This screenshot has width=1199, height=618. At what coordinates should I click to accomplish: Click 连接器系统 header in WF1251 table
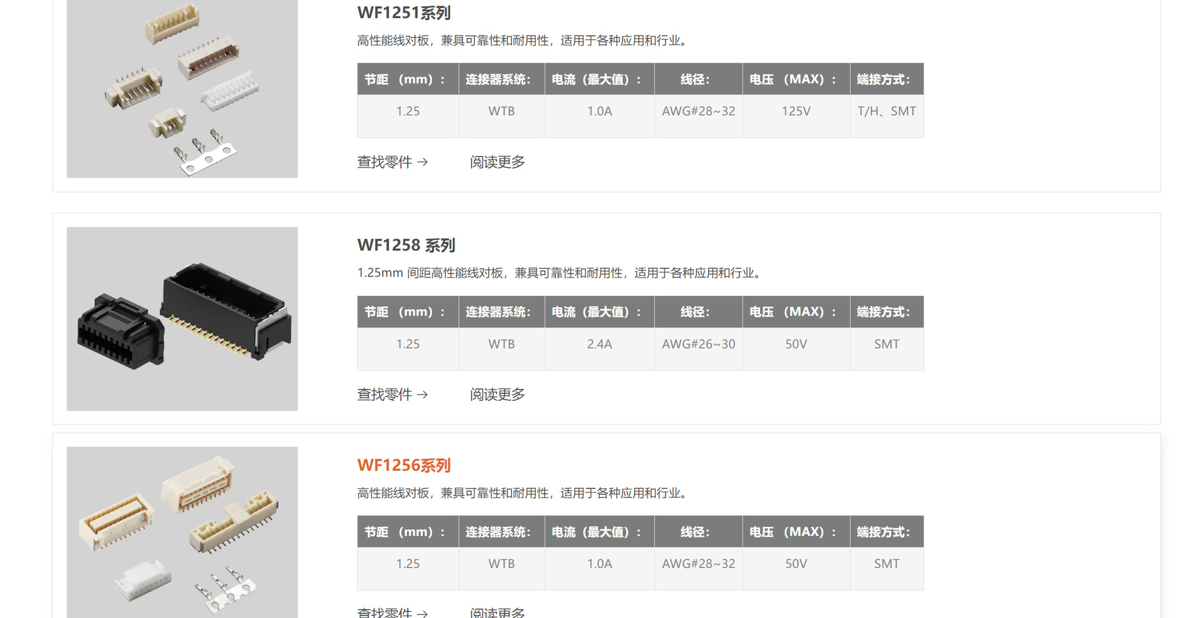pyautogui.click(x=501, y=79)
